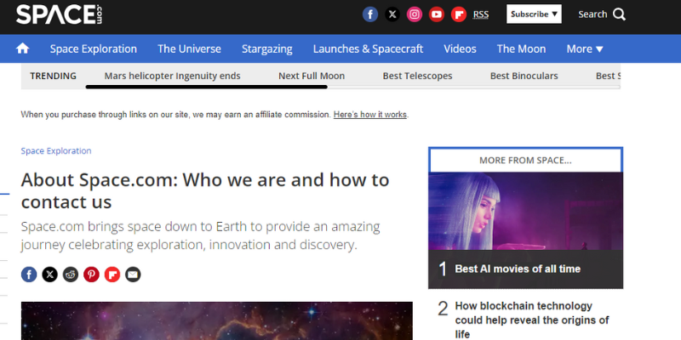
Task: Open The Moon nav item
Action: [x=521, y=49]
